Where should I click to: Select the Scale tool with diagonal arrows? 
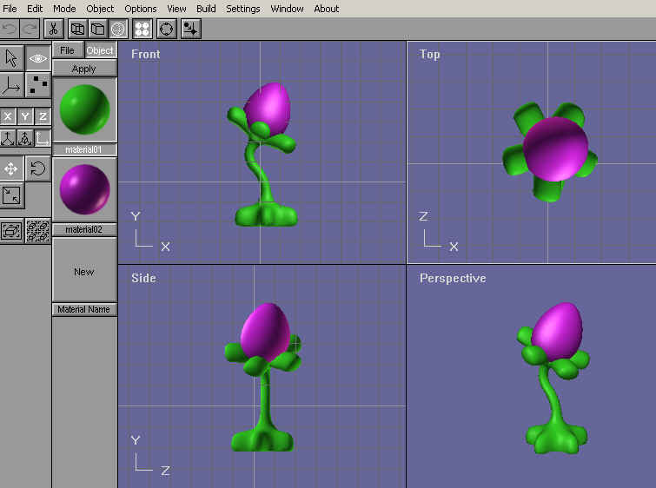11,195
